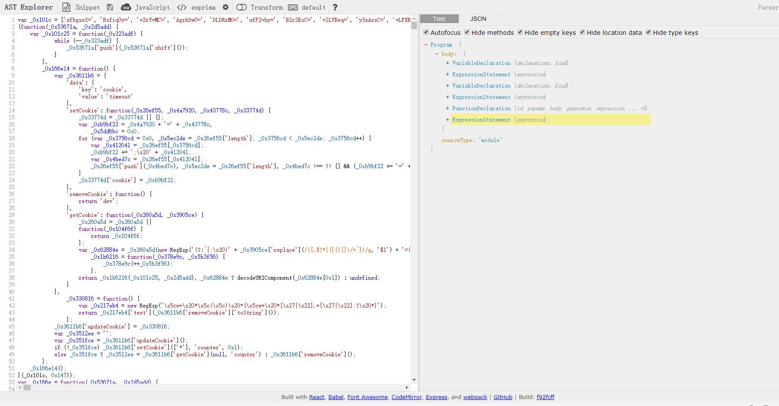Open the webpack footer link

(x=475, y=397)
